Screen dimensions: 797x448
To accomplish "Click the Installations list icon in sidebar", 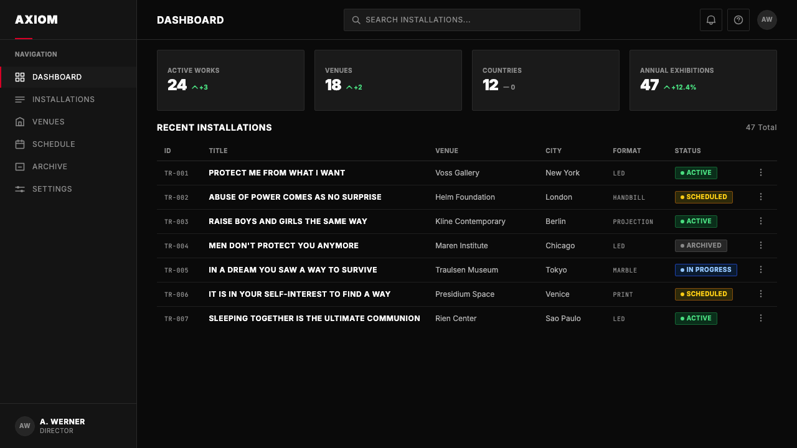I will click(20, 100).
